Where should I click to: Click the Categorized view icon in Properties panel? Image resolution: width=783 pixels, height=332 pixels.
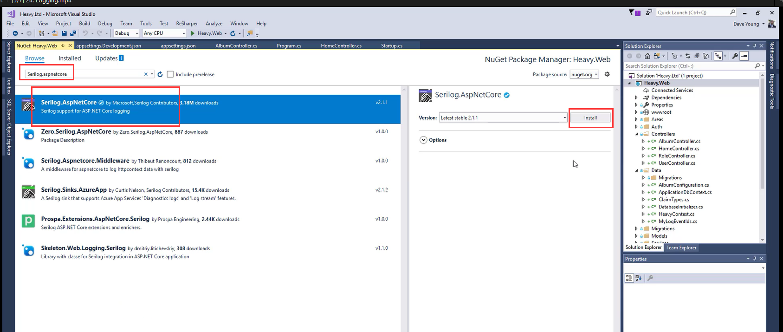point(629,278)
